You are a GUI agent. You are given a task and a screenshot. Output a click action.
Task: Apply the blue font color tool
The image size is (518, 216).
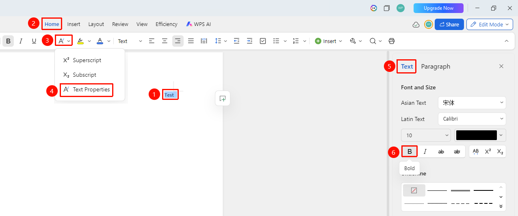click(100, 41)
